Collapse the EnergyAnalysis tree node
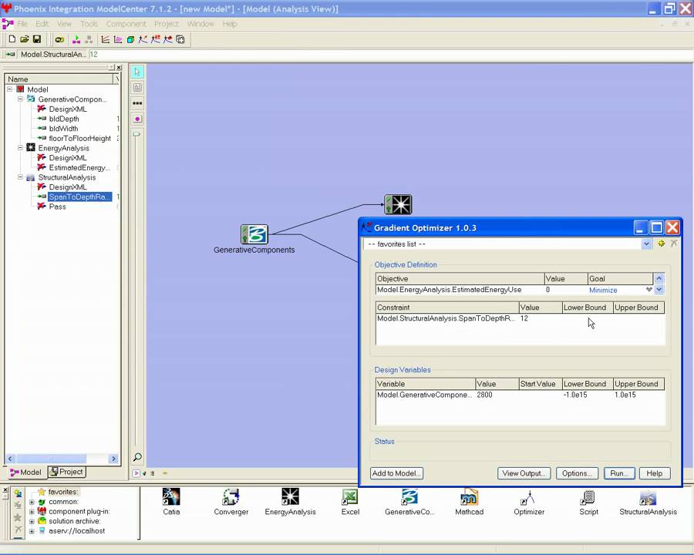This screenshot has height=555, width=694. (x=20, y=148)
